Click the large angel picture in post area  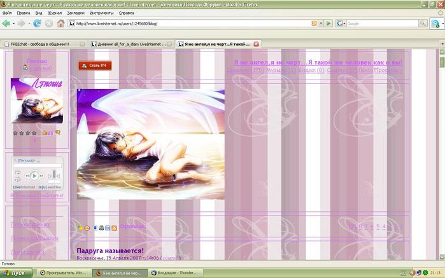click(151, 144)
